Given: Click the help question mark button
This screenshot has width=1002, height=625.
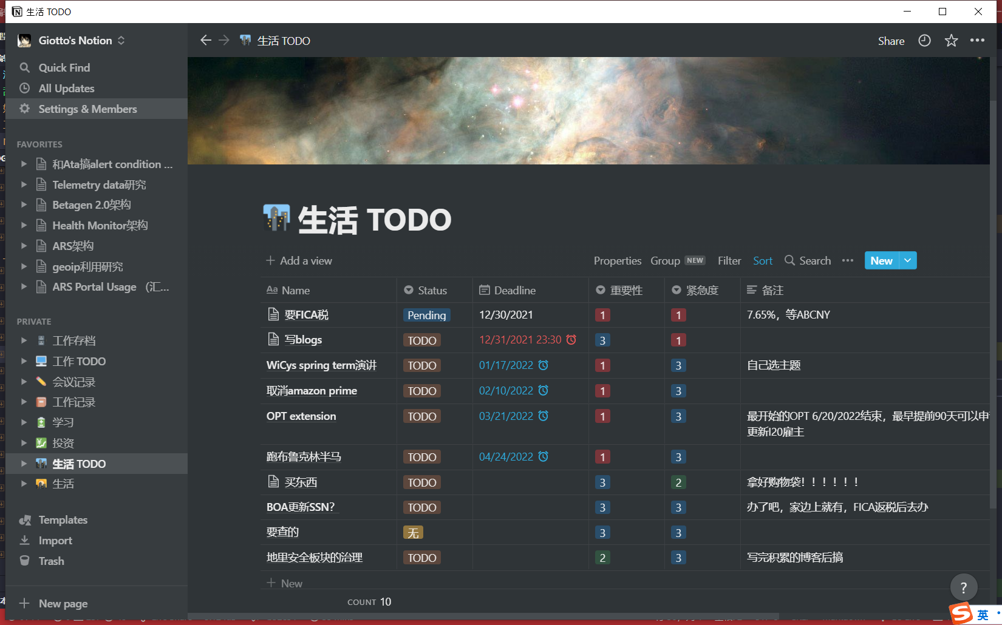Looking at the screenshot, I should point(963,587).
